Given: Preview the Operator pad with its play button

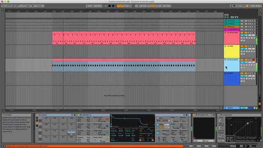Looking at the screenshot, I should (x=72, y=134).
